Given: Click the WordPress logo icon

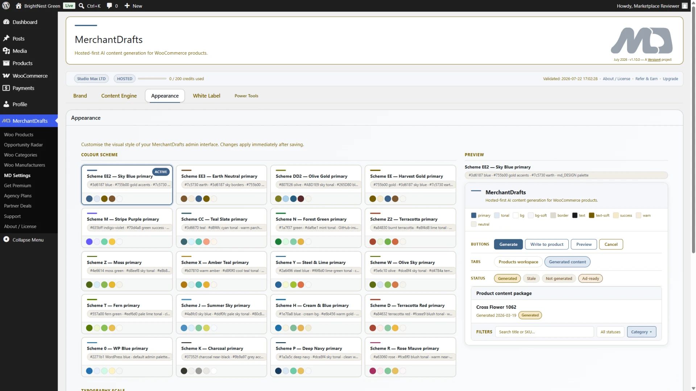Looking at the screenshot, I should click(x=6, y=6).
